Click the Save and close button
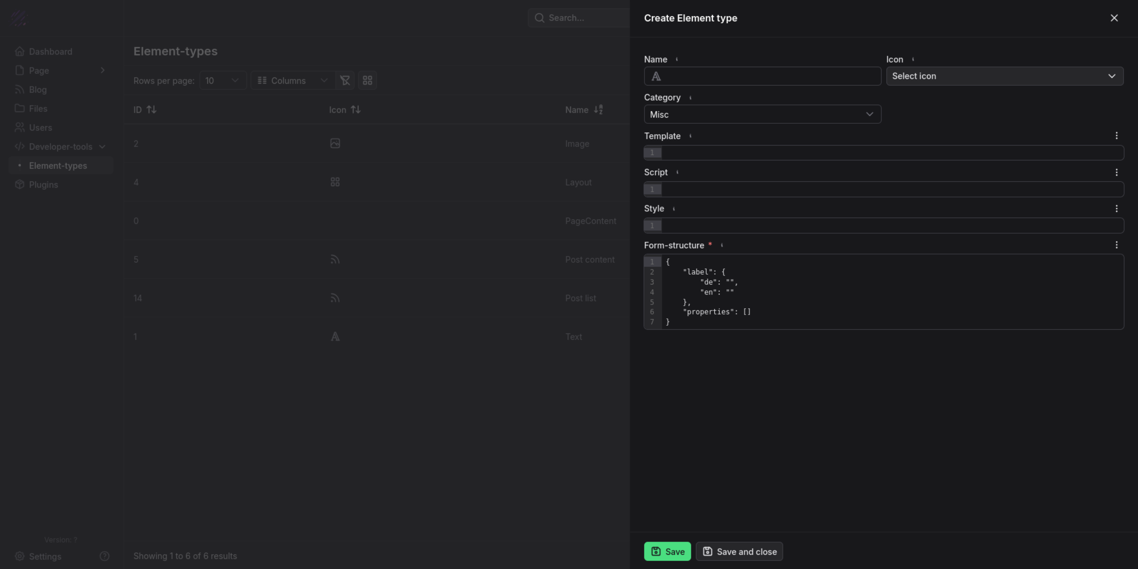 coord(739,551)
